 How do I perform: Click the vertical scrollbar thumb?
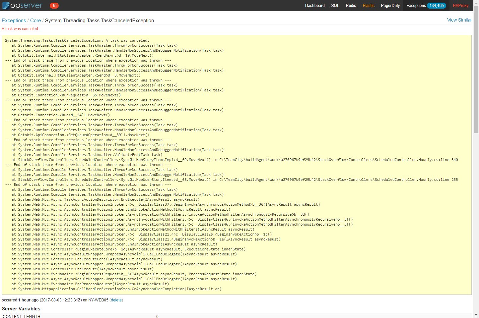pos(476,70)
